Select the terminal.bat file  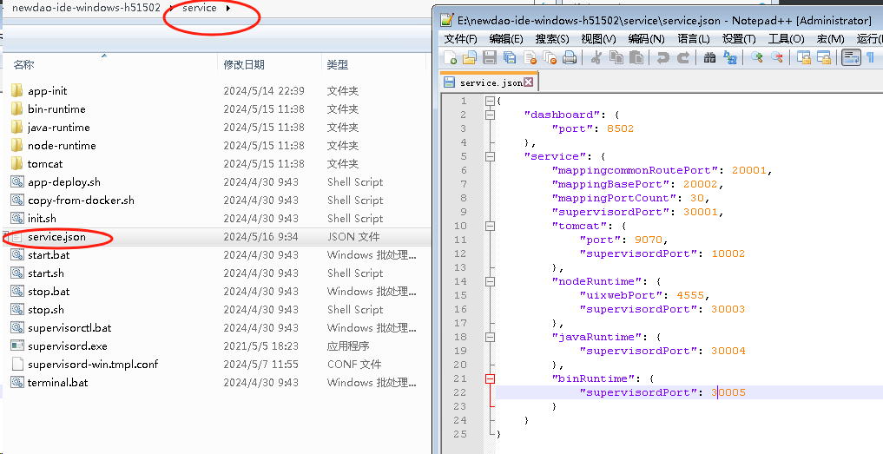coord(58,383)
